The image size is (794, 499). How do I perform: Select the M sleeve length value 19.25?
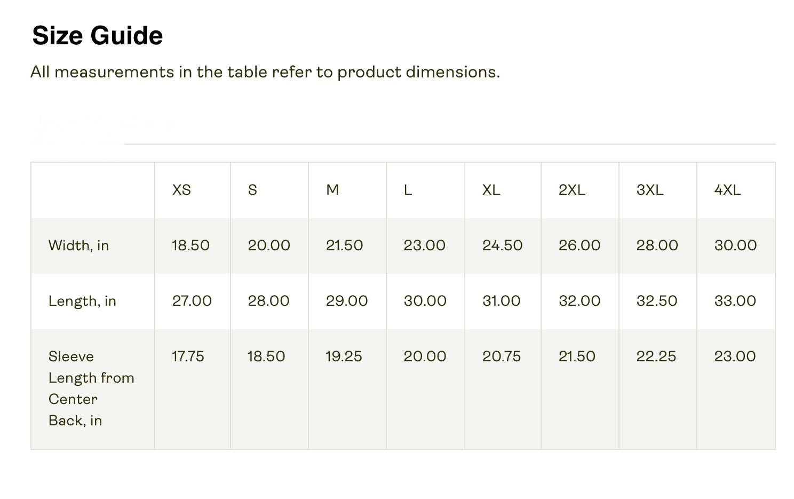[x=344, y=357]
